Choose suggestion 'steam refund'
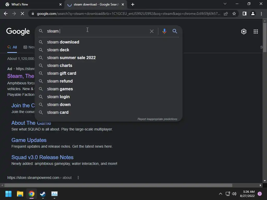 109,81
